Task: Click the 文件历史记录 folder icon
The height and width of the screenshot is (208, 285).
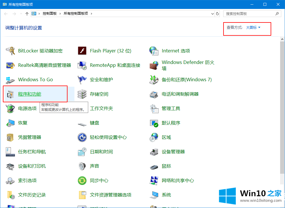Action: [x=11, y=195]
